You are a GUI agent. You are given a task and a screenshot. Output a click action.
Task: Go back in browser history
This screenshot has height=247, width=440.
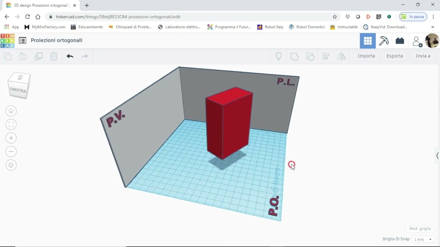point(7,16)
